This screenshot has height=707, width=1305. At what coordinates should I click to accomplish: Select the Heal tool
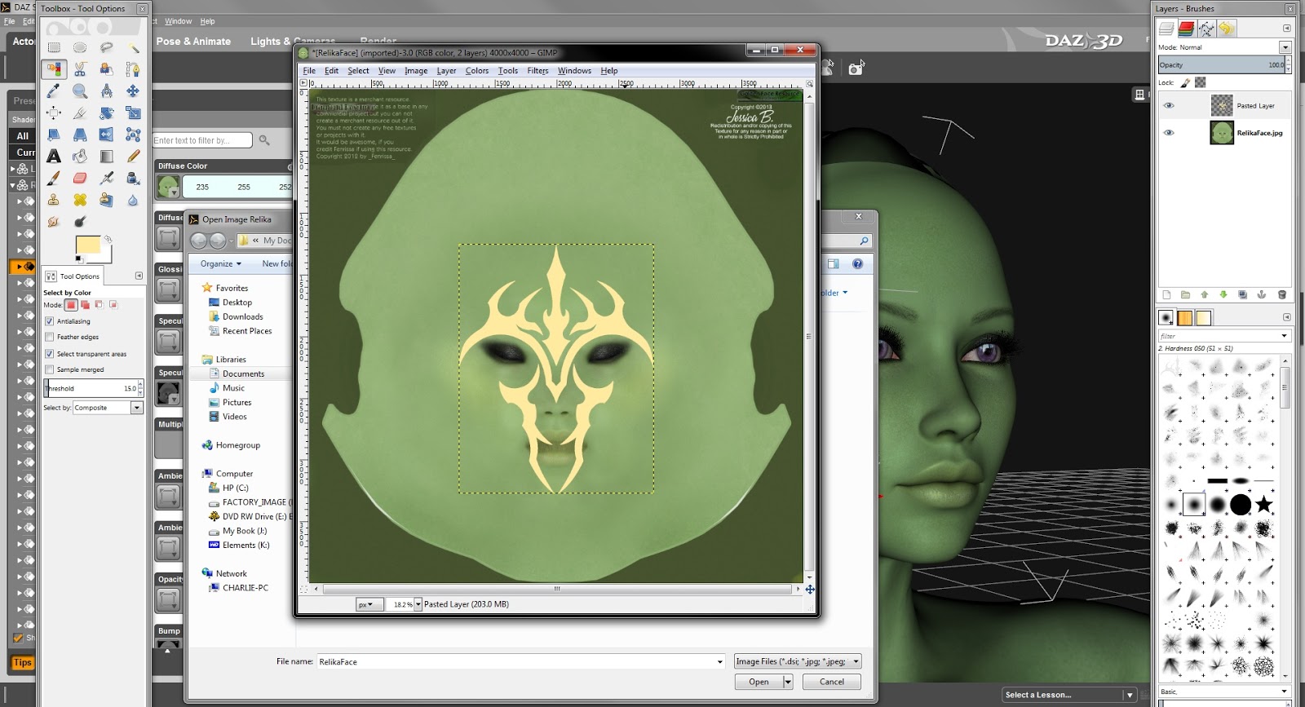tap(80, 200)
